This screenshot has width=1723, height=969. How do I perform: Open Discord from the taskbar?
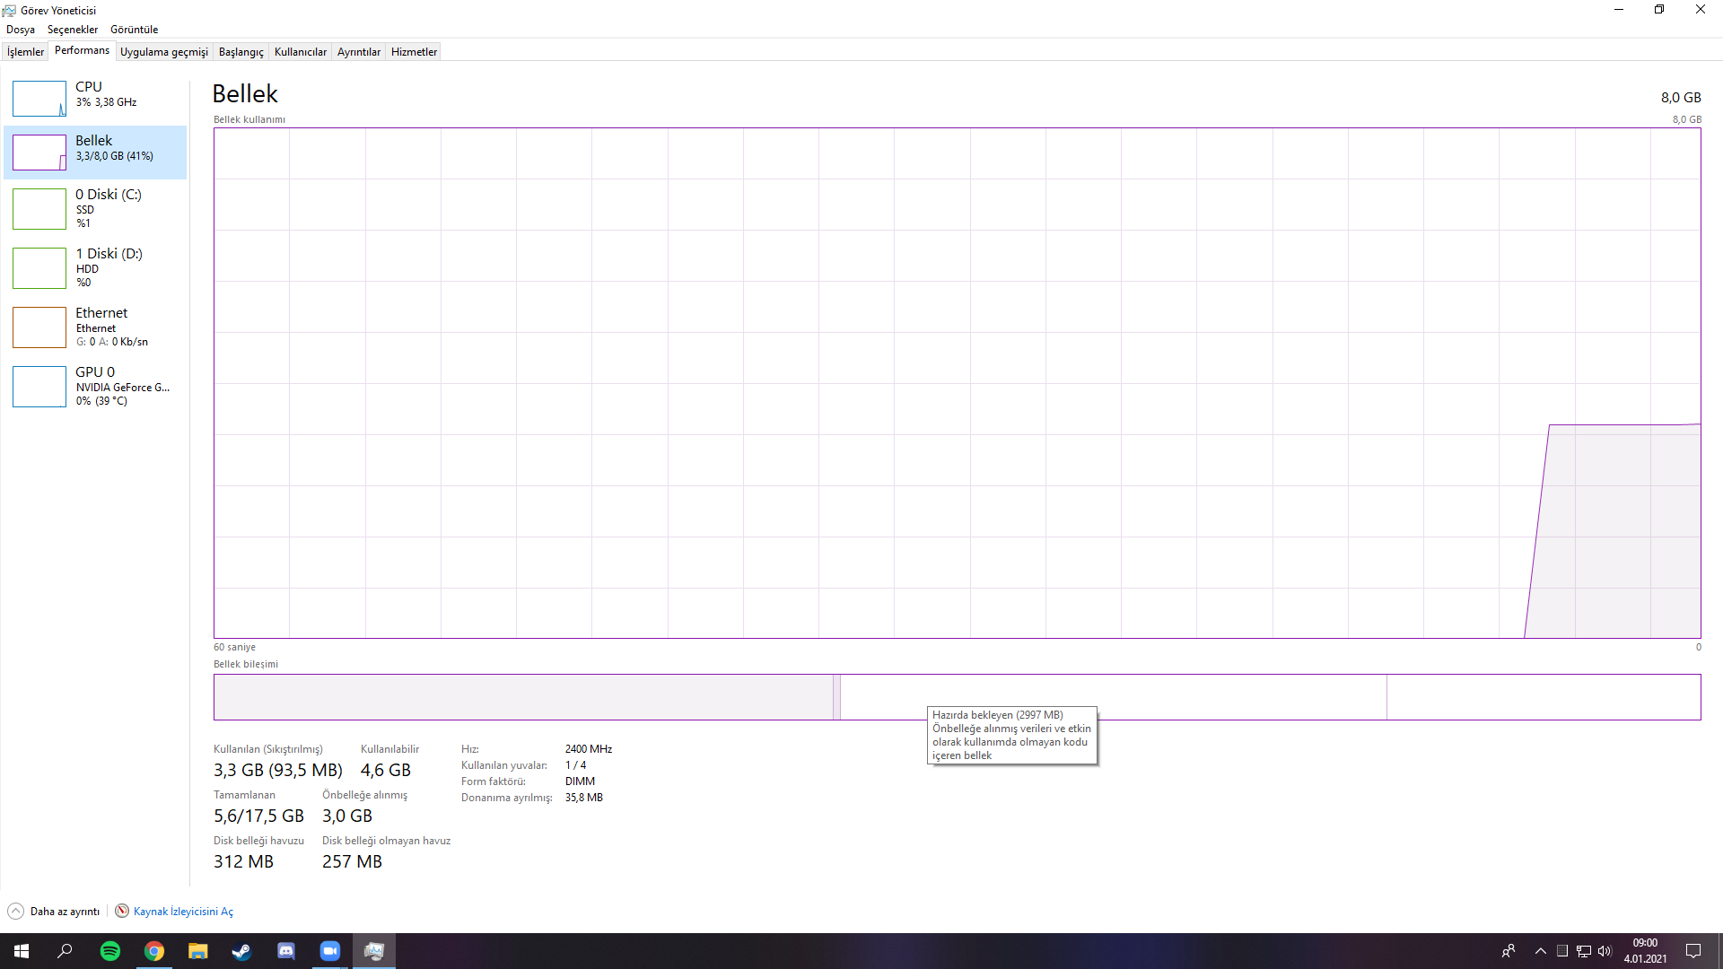click(286, 951)
